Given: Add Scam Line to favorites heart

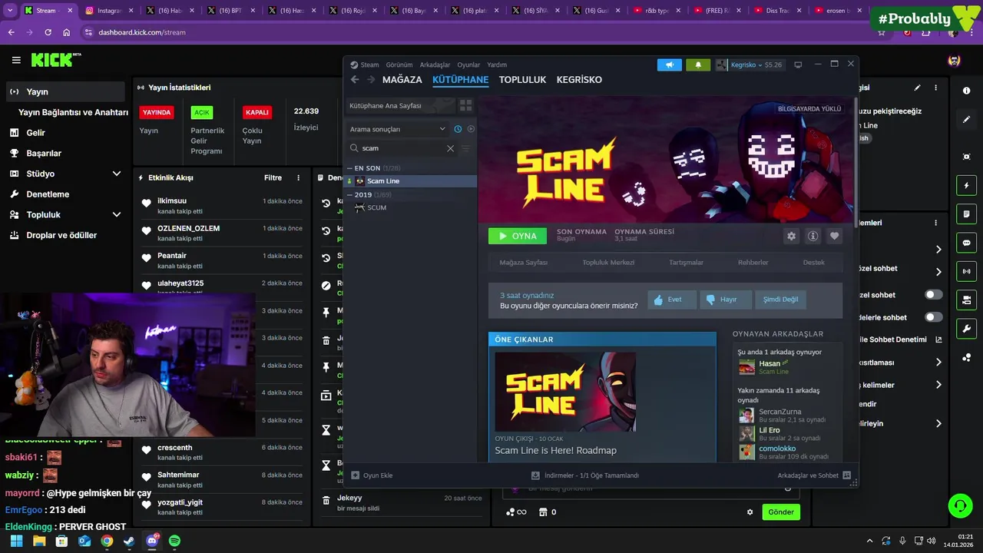Looking at the screenshot, I should click(x=834, y=236).
